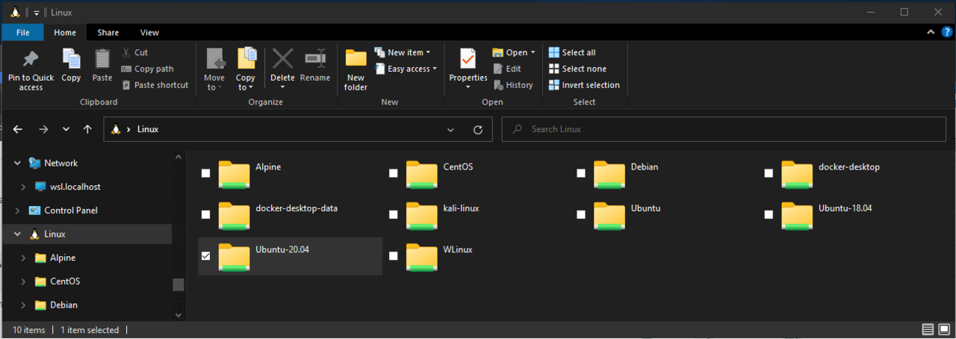956x339 pixels.
Task: Check the Alpine folder checkbox
Action: coord(205,173)
